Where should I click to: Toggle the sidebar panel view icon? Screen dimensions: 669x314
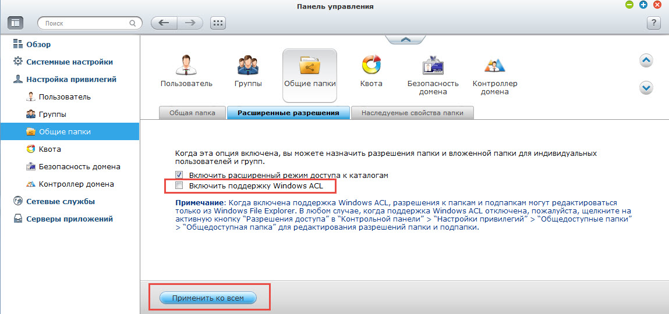point(15,23)
